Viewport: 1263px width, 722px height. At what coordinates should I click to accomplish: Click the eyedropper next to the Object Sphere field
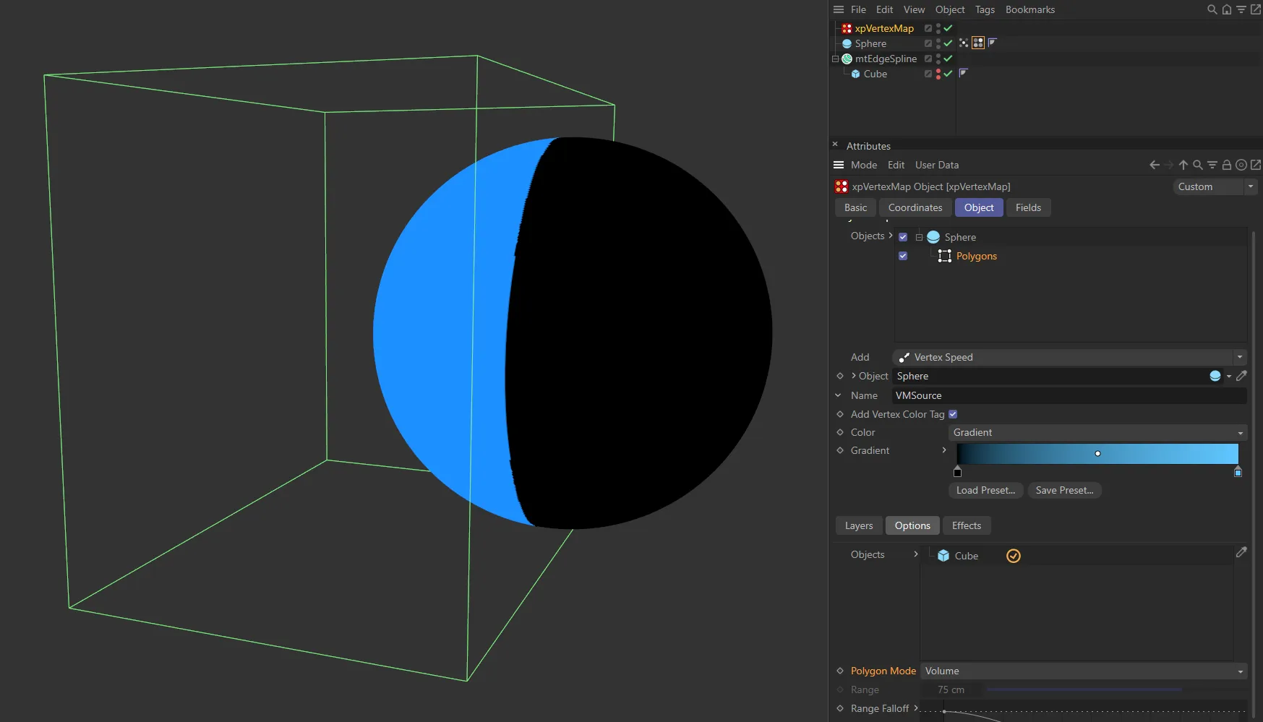pyautogui.click(x=1243, y=376)
